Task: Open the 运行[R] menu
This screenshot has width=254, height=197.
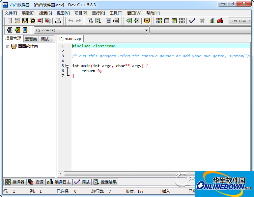Action: (x=98, y=13)
